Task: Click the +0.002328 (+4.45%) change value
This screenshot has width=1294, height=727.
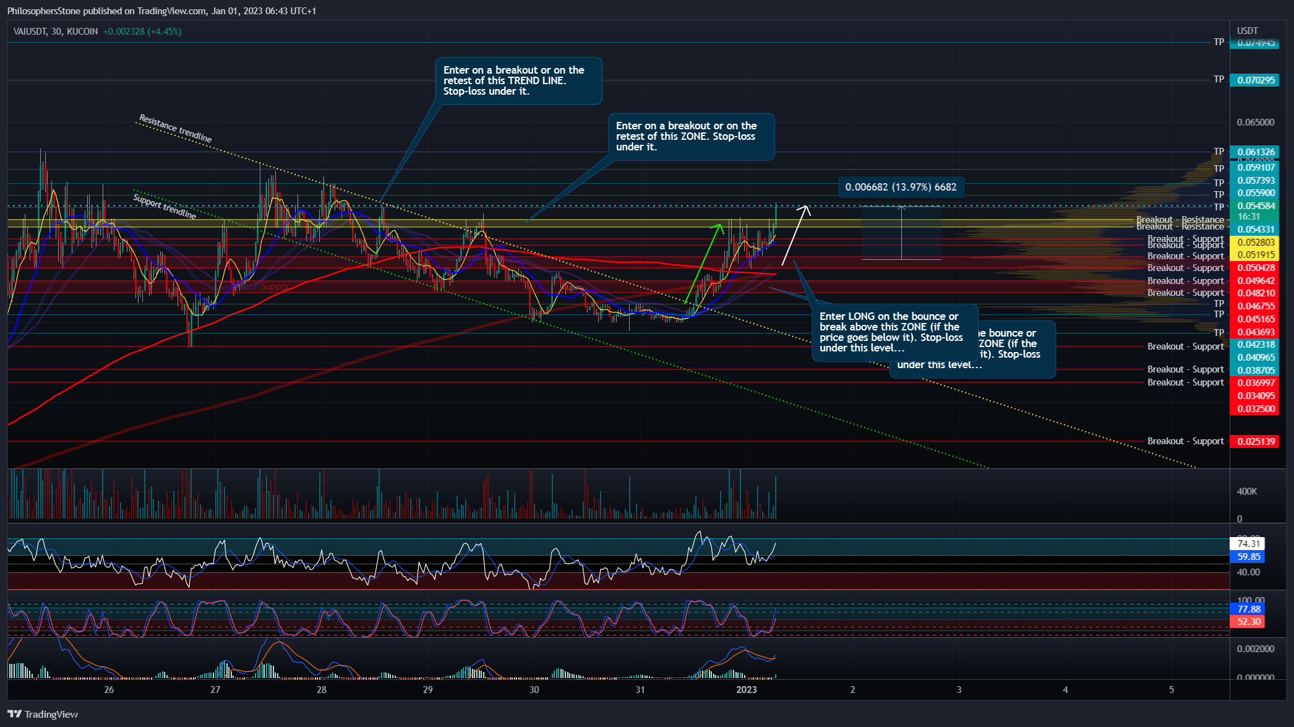Action: pyautogui.click(x=142, y=31)
